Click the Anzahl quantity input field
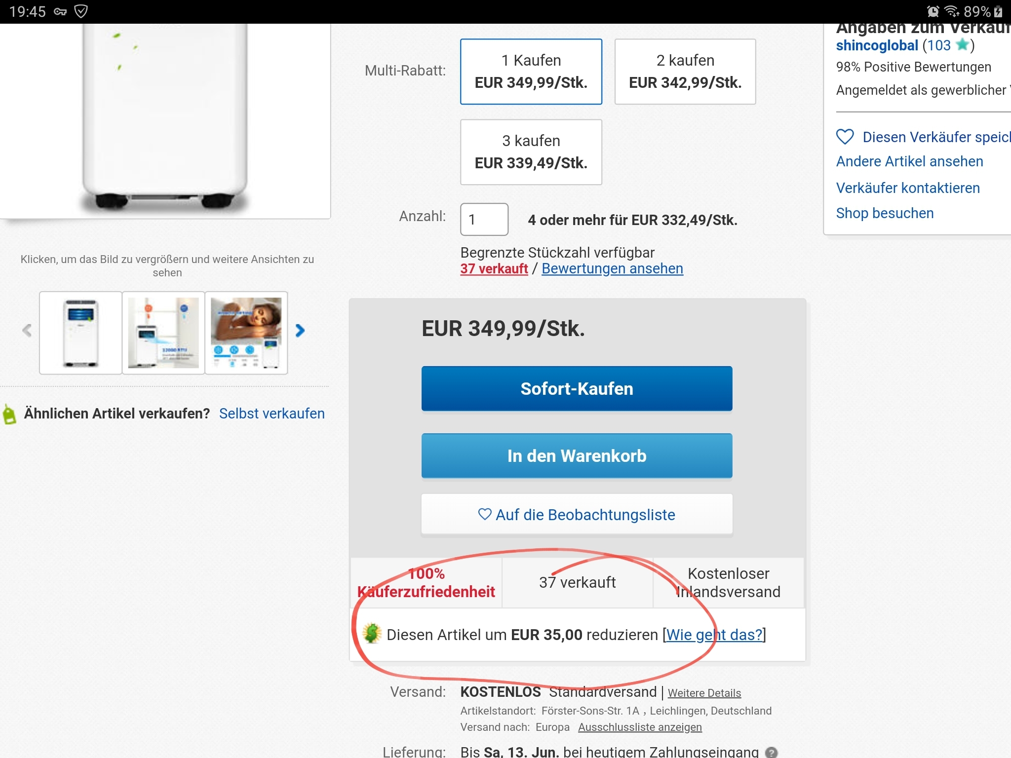 point(484,220)
